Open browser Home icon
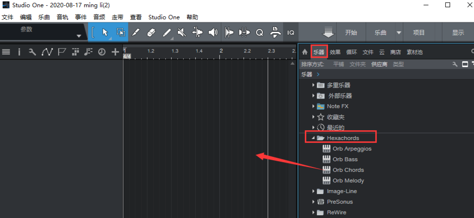The width and height of the screenshot is (474, 218). click(x=305, y=52)
